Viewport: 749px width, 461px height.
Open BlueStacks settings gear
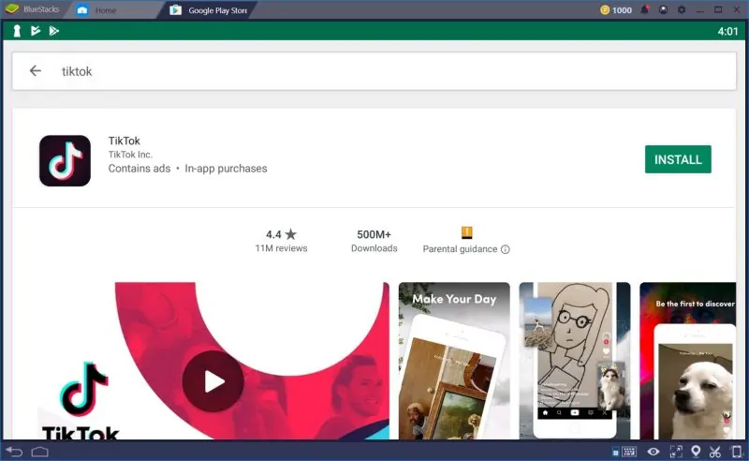coord(682,9)
